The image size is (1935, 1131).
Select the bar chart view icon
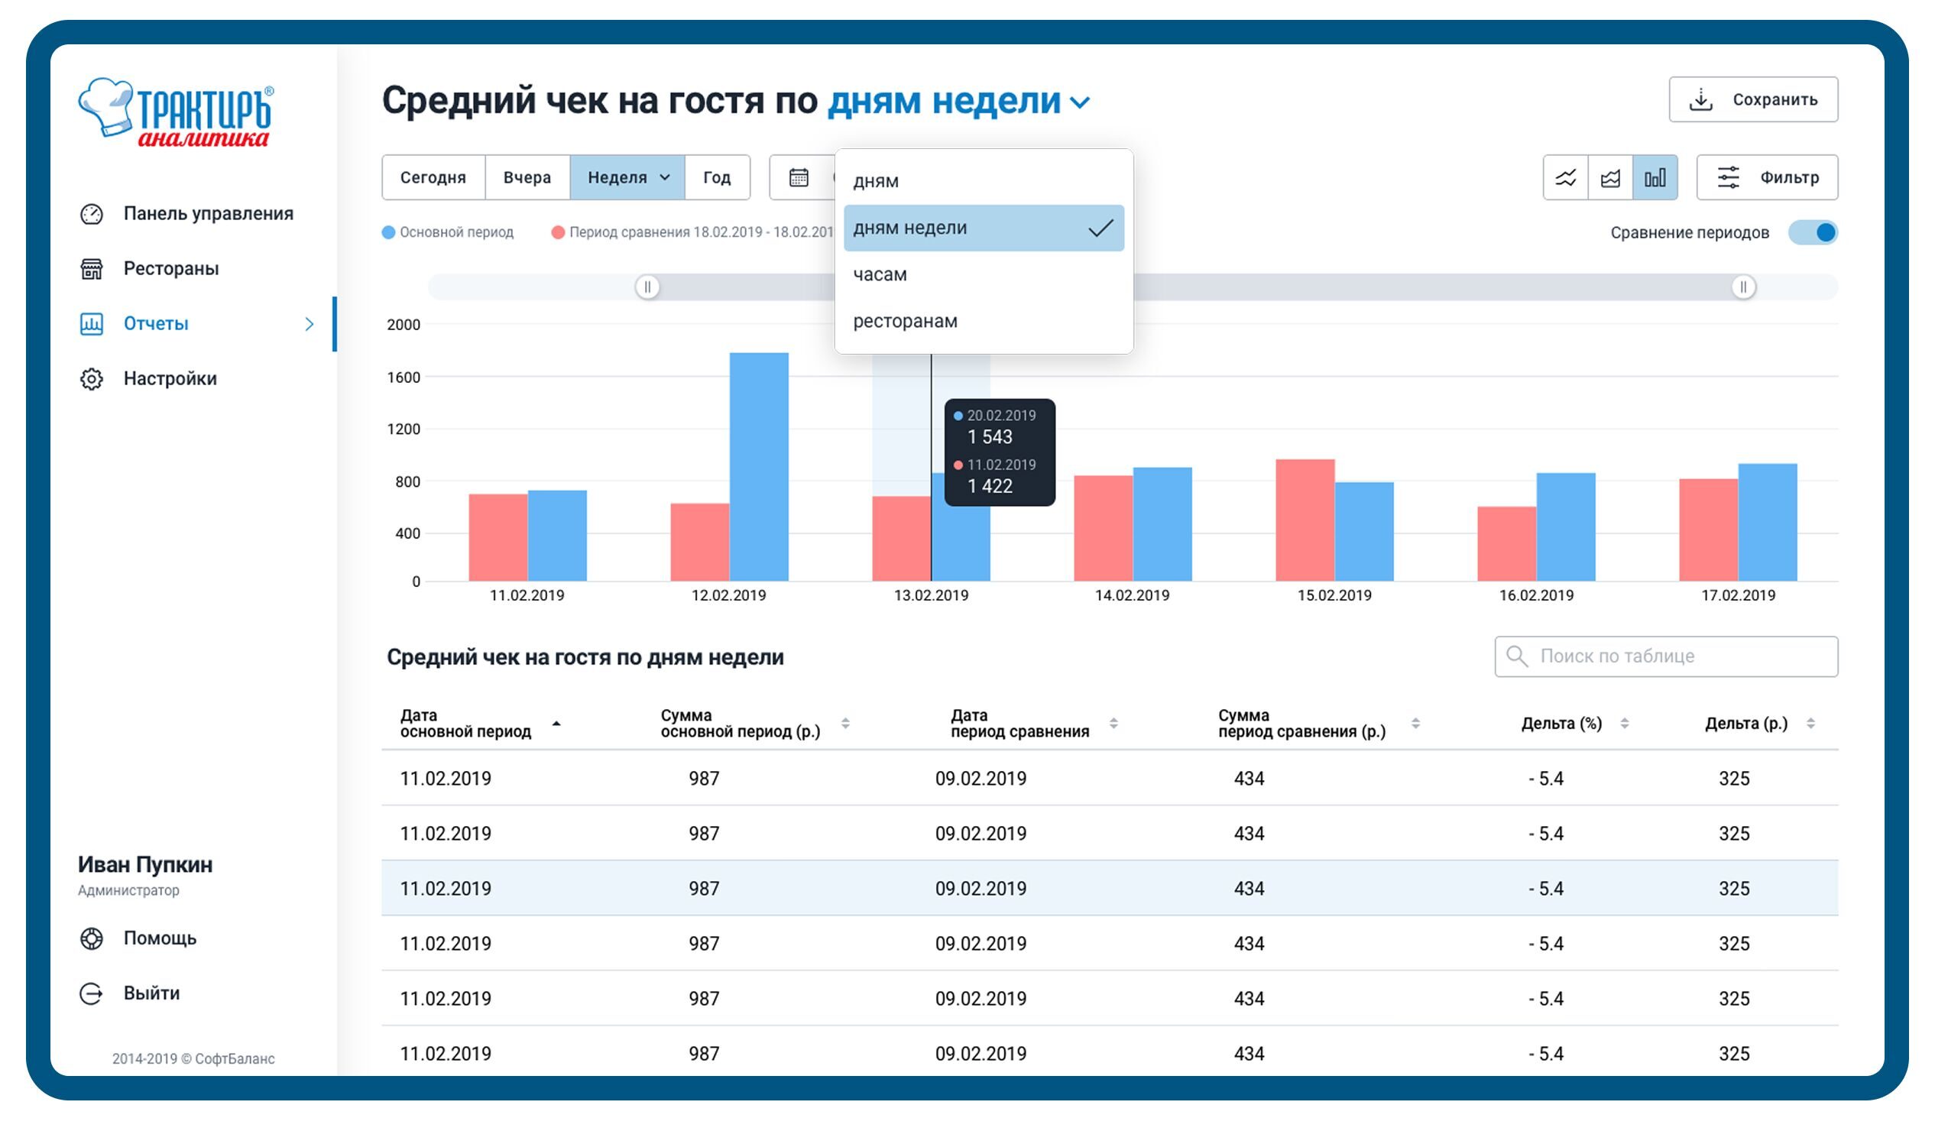click(x=1655, y=178)
